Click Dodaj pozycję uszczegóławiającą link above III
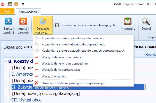Image resolution: width=156 pixels, height=103 pixels. pos(46,94)
